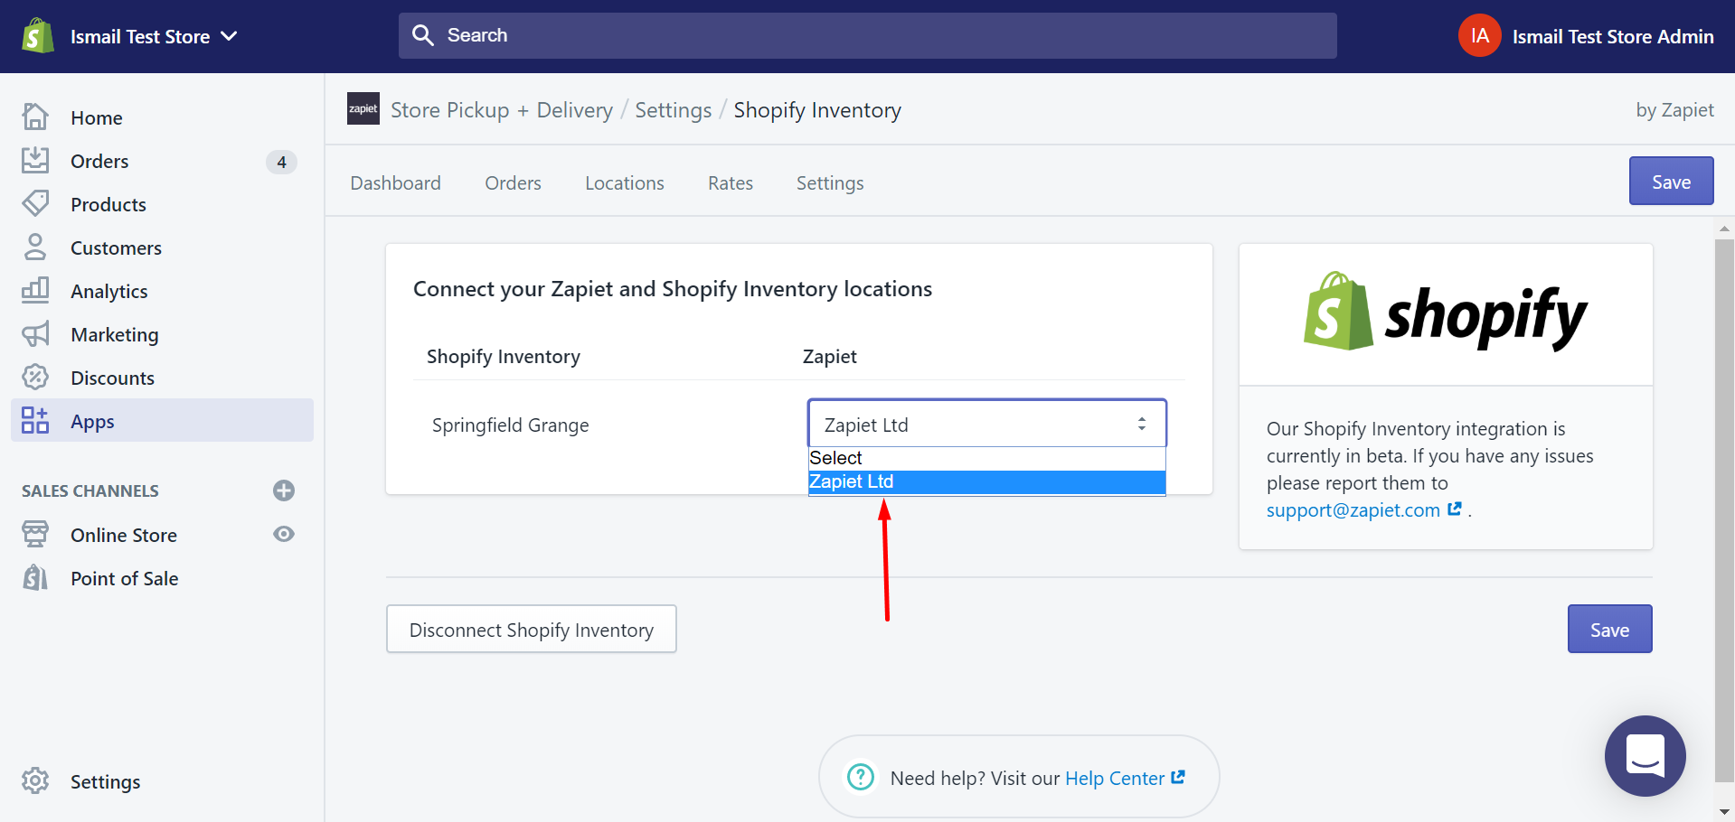
Task: Switch to the app Settings tab
Action: pos(830,182)
